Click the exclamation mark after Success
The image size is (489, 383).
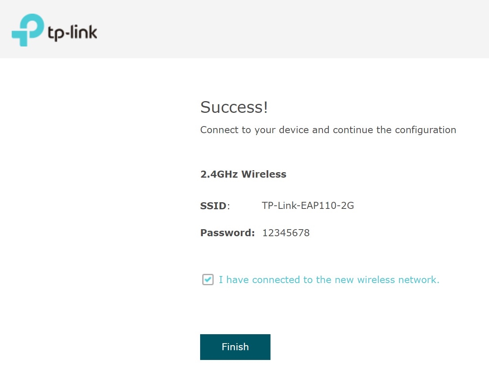pos(266,107)
